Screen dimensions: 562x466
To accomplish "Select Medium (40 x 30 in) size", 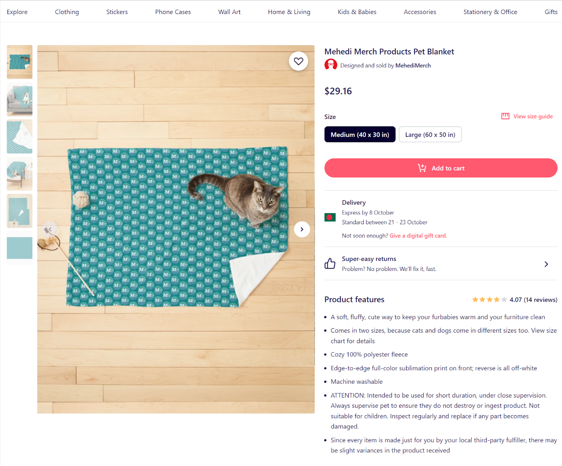I will click(x=360, y=134).
